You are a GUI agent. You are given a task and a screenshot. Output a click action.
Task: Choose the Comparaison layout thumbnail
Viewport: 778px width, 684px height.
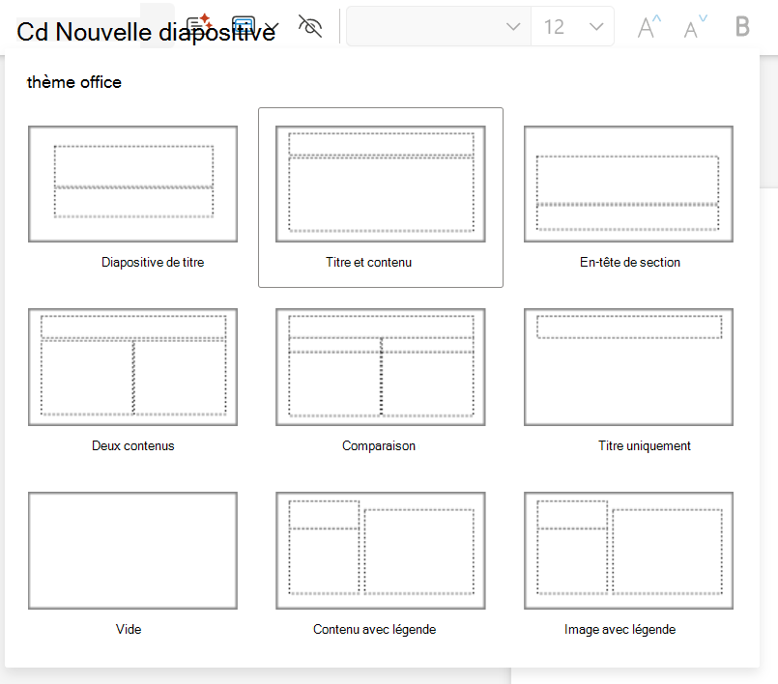coord(381,367)
